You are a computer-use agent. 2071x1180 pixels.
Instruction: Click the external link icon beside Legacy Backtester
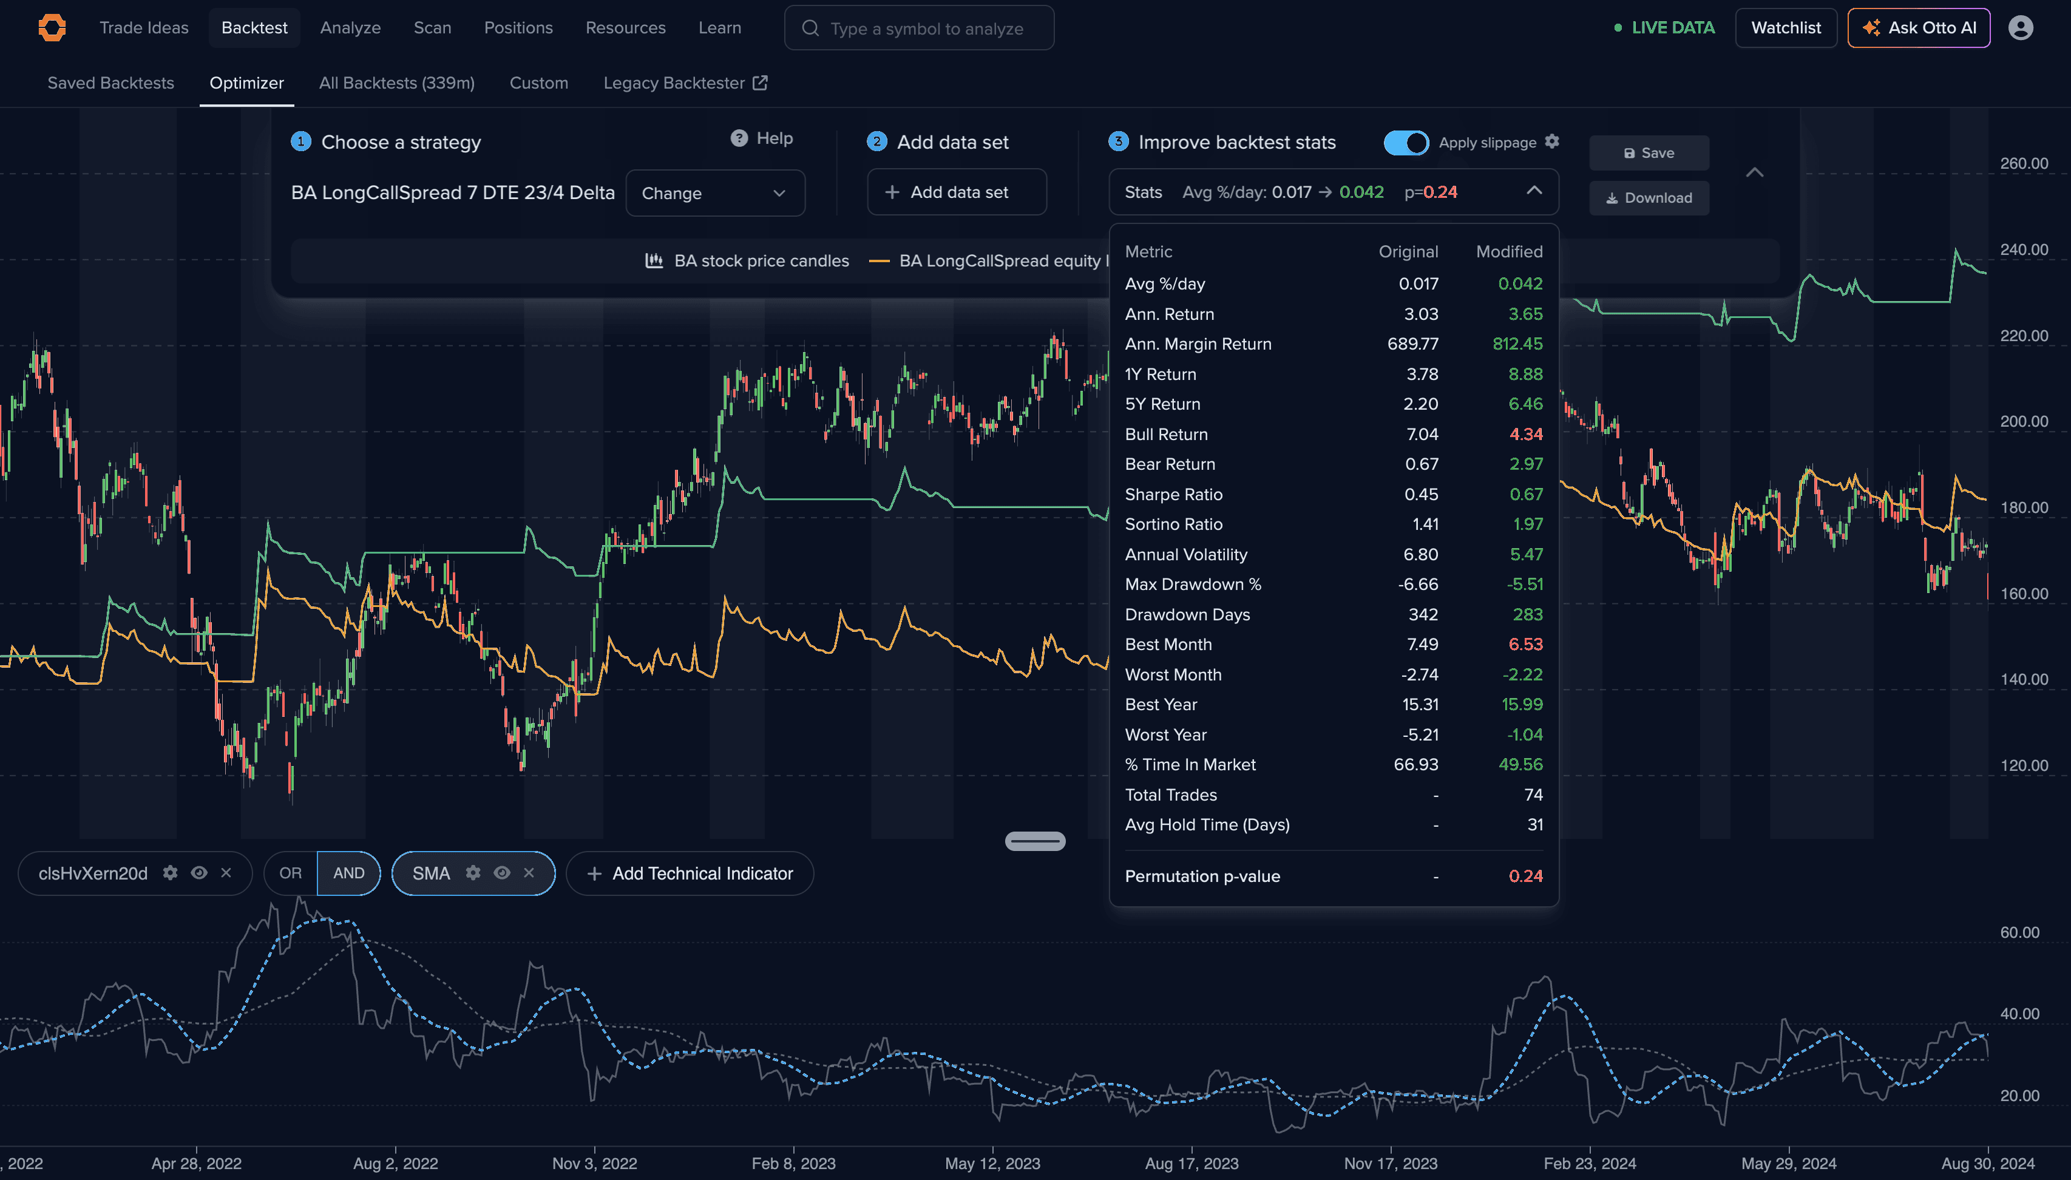coord(759,83)
